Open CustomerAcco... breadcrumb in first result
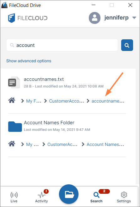 (x=67, y=101)
